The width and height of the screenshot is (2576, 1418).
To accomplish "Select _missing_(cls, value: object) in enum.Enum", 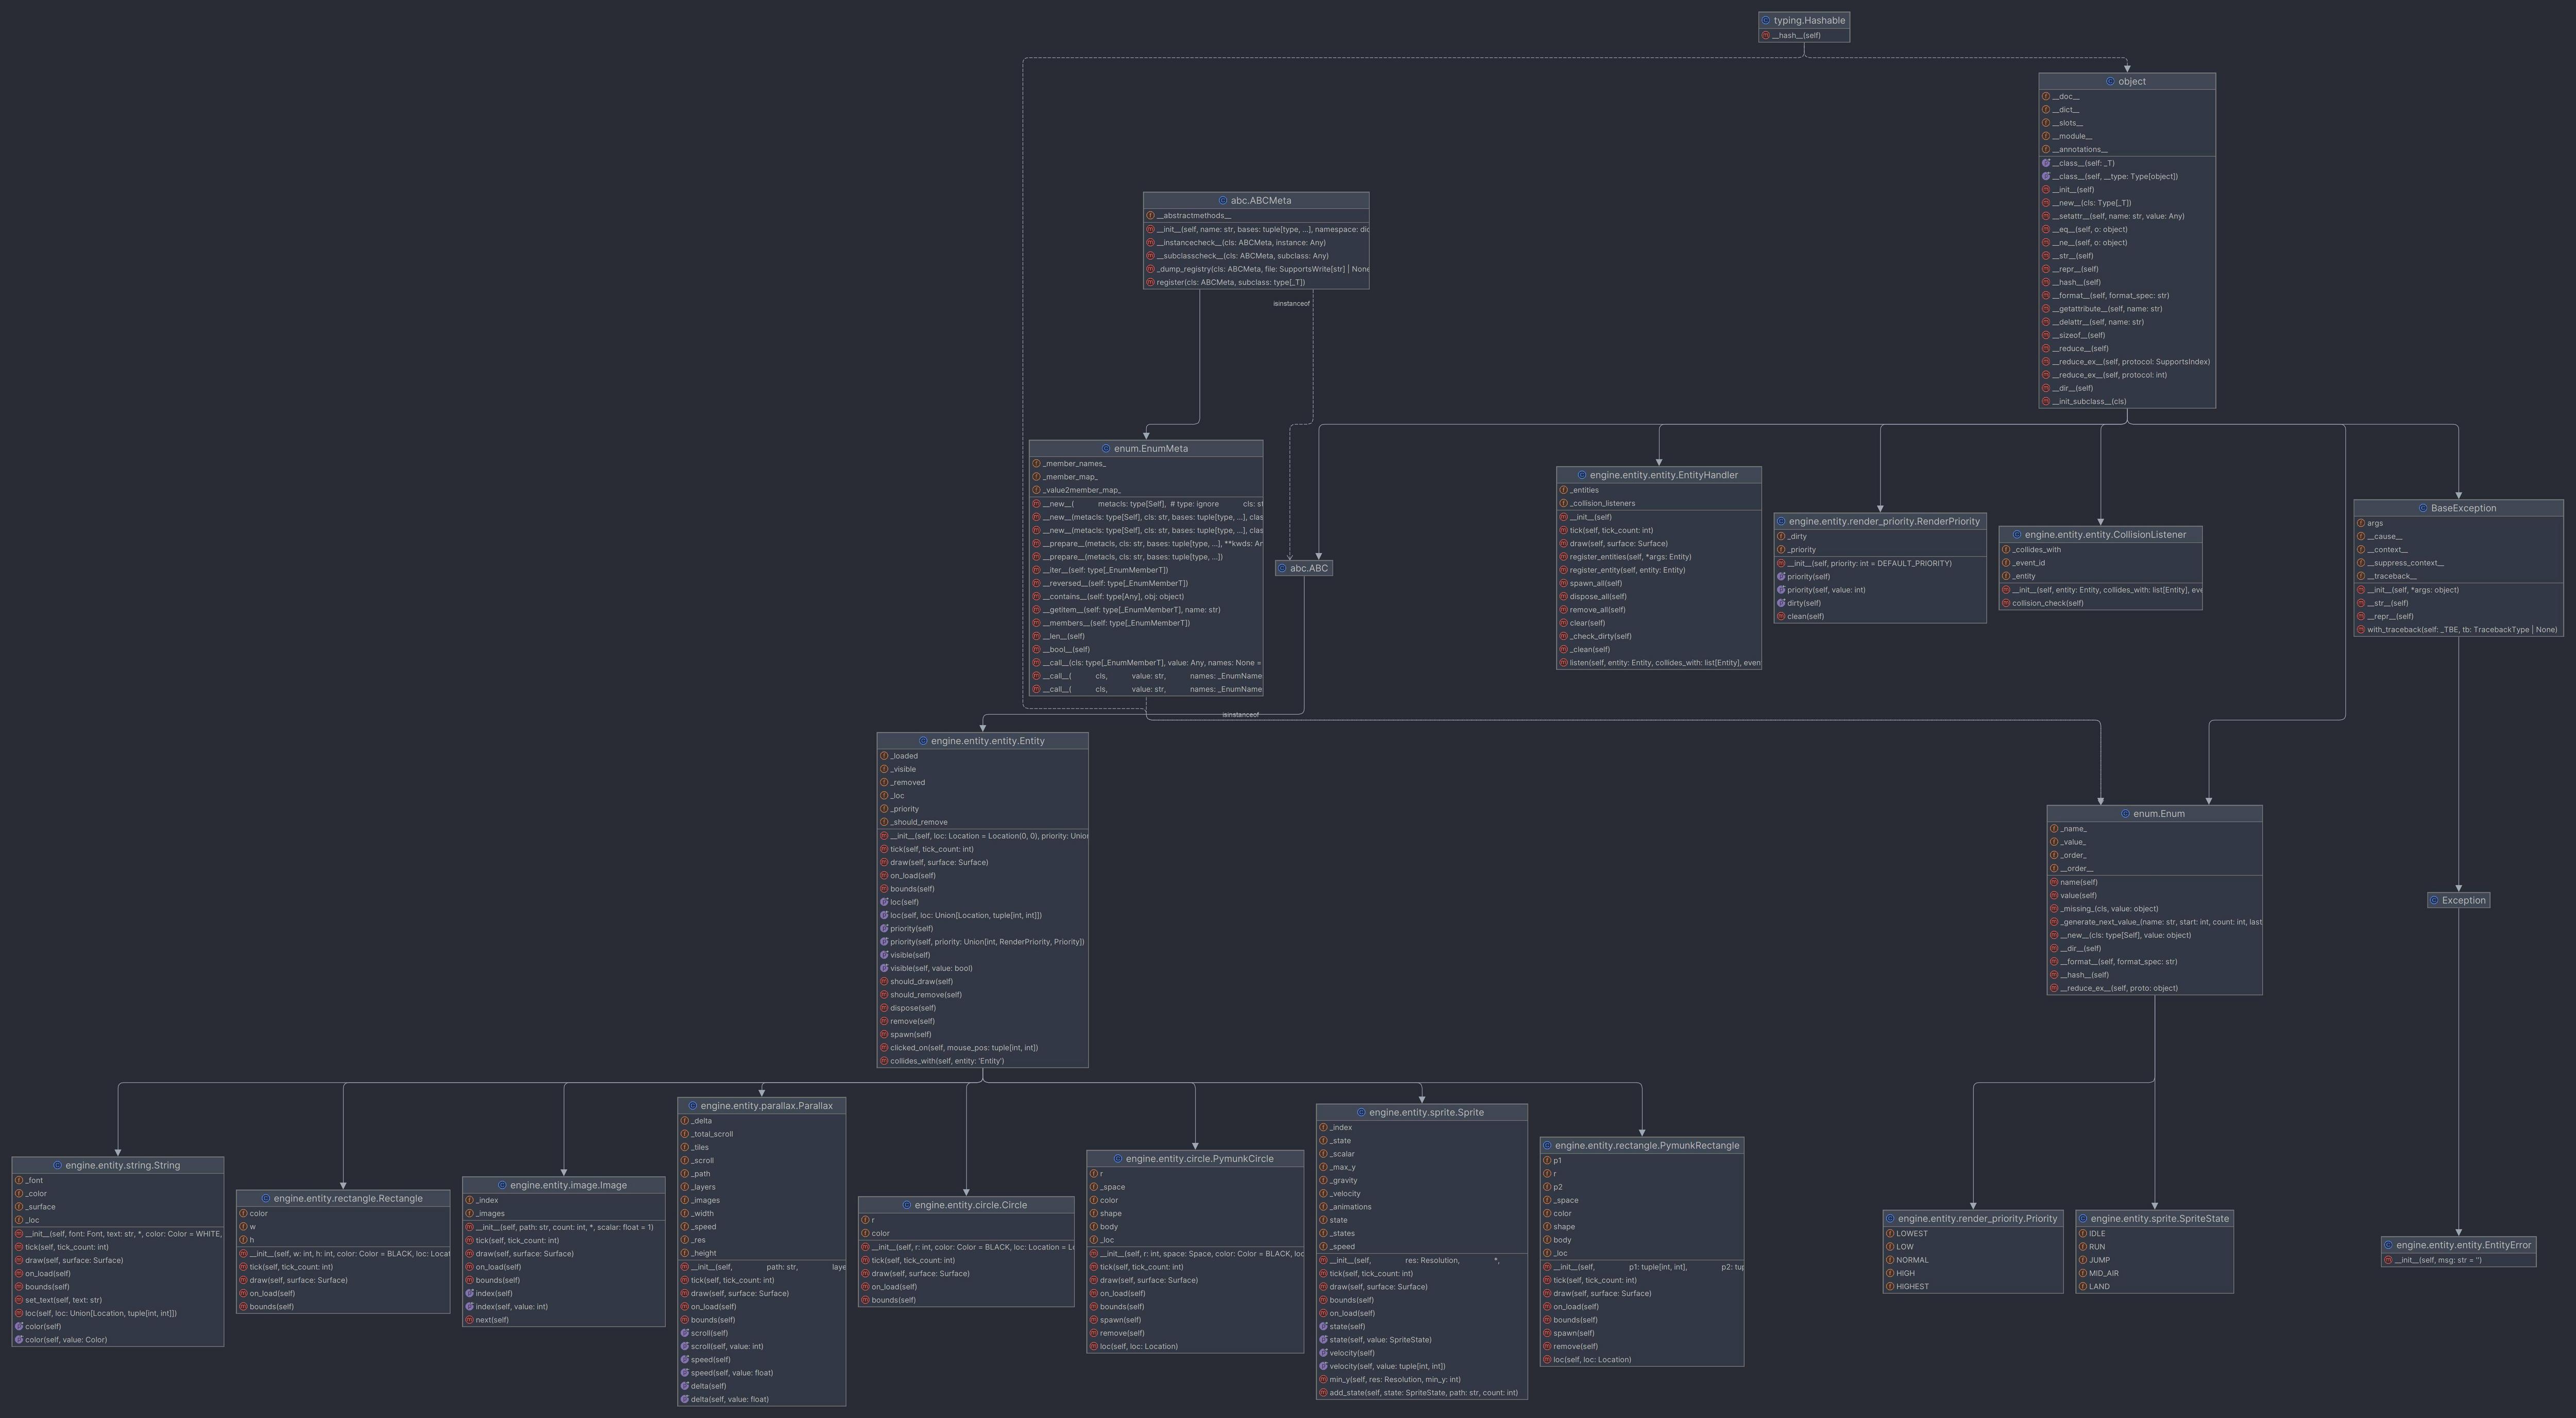I will tap(2109, 909).
